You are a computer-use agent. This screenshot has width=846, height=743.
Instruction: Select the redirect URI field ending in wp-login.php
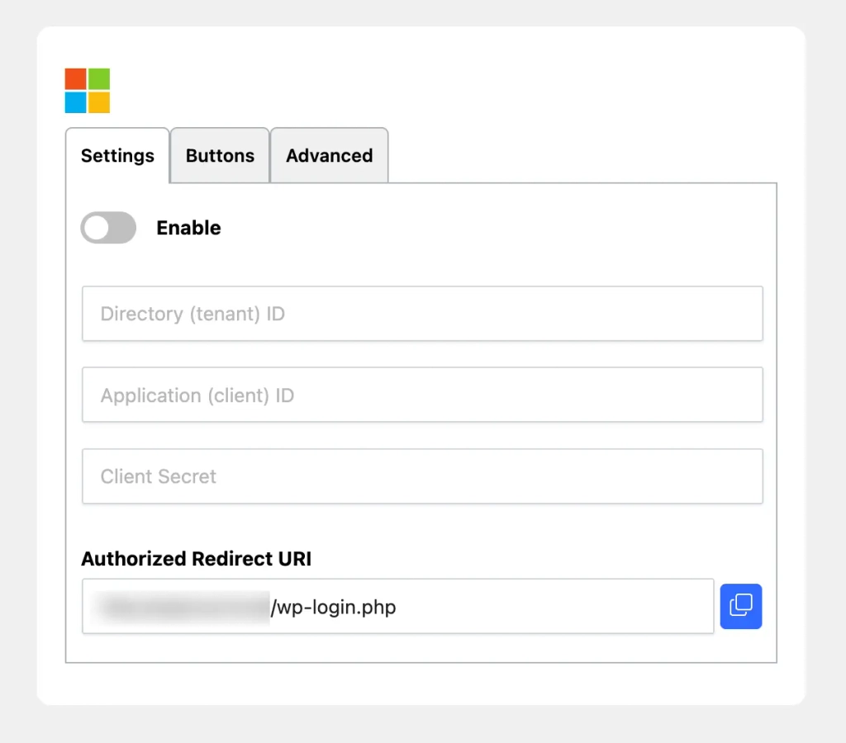(x=398, y=607)
